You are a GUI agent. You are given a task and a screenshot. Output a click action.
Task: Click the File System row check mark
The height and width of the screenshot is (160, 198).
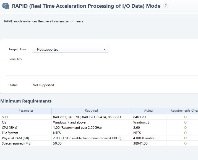(x=185, y=133)
